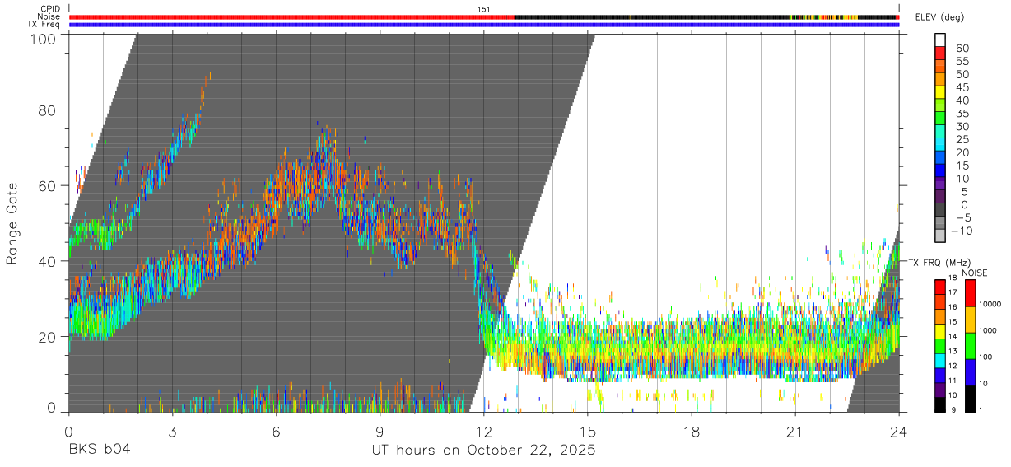1011x467 pixels.
Task: Click the BKS b04 radar beam label
Action: (99, 450)
